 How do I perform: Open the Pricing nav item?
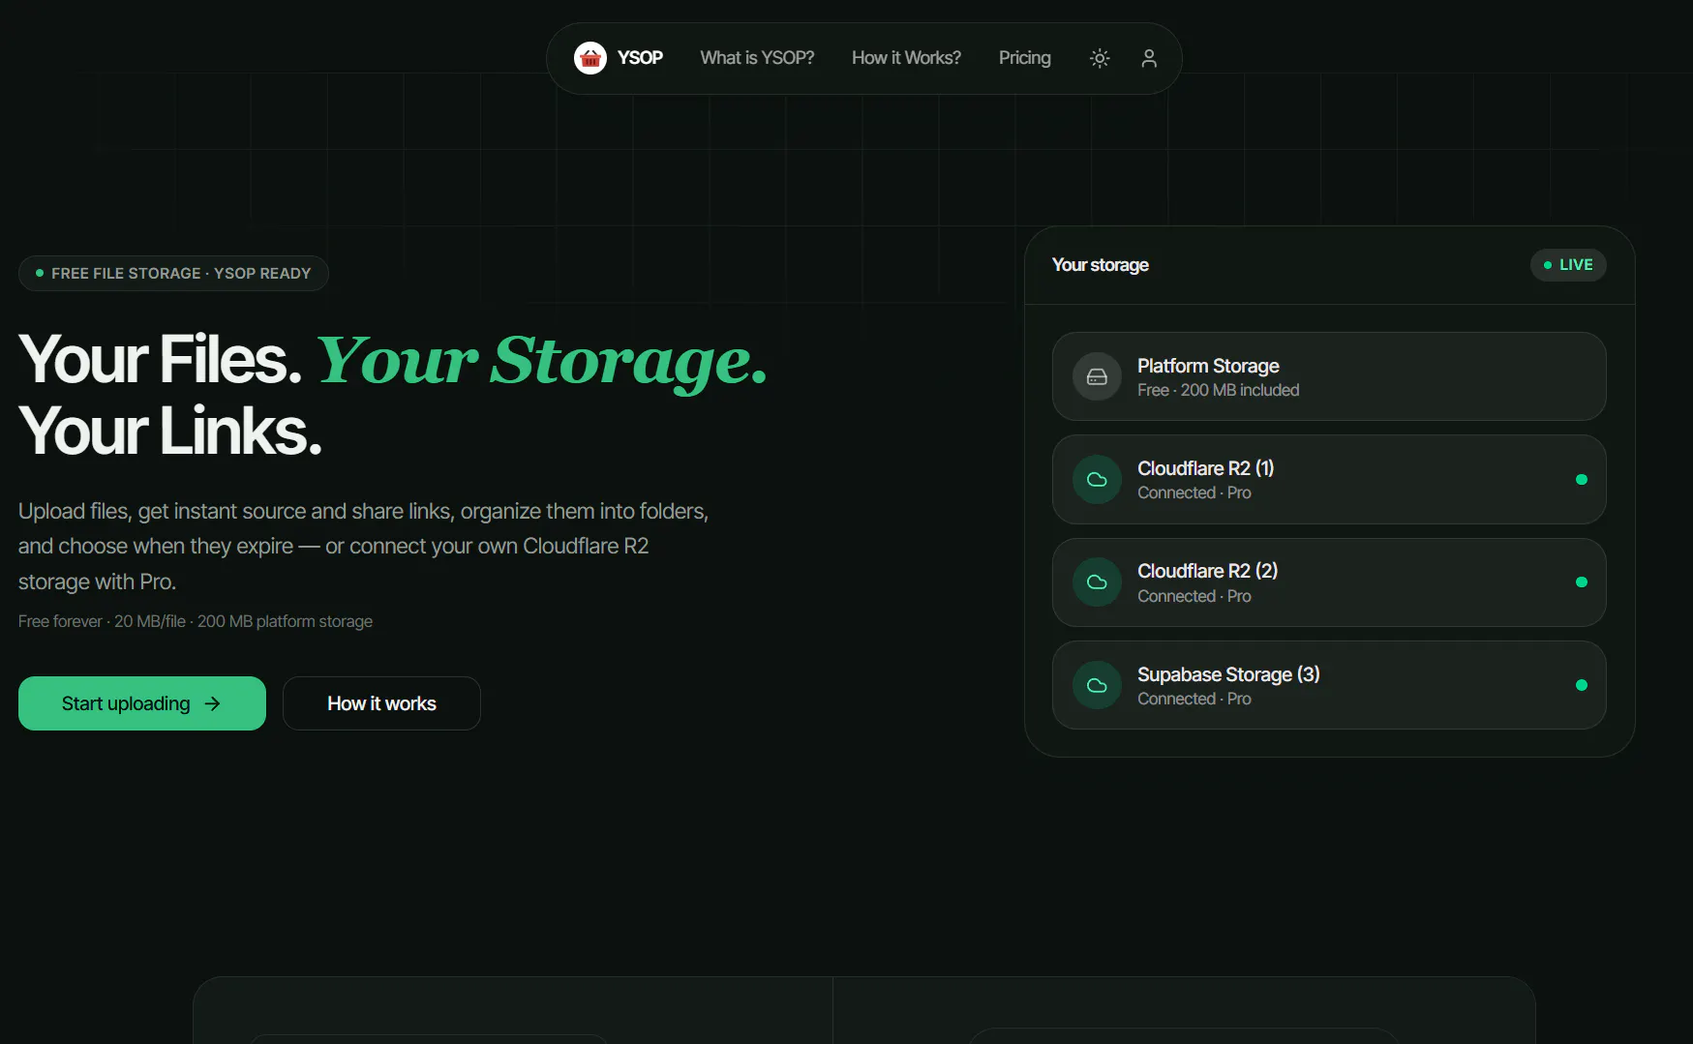point(1024,58)
